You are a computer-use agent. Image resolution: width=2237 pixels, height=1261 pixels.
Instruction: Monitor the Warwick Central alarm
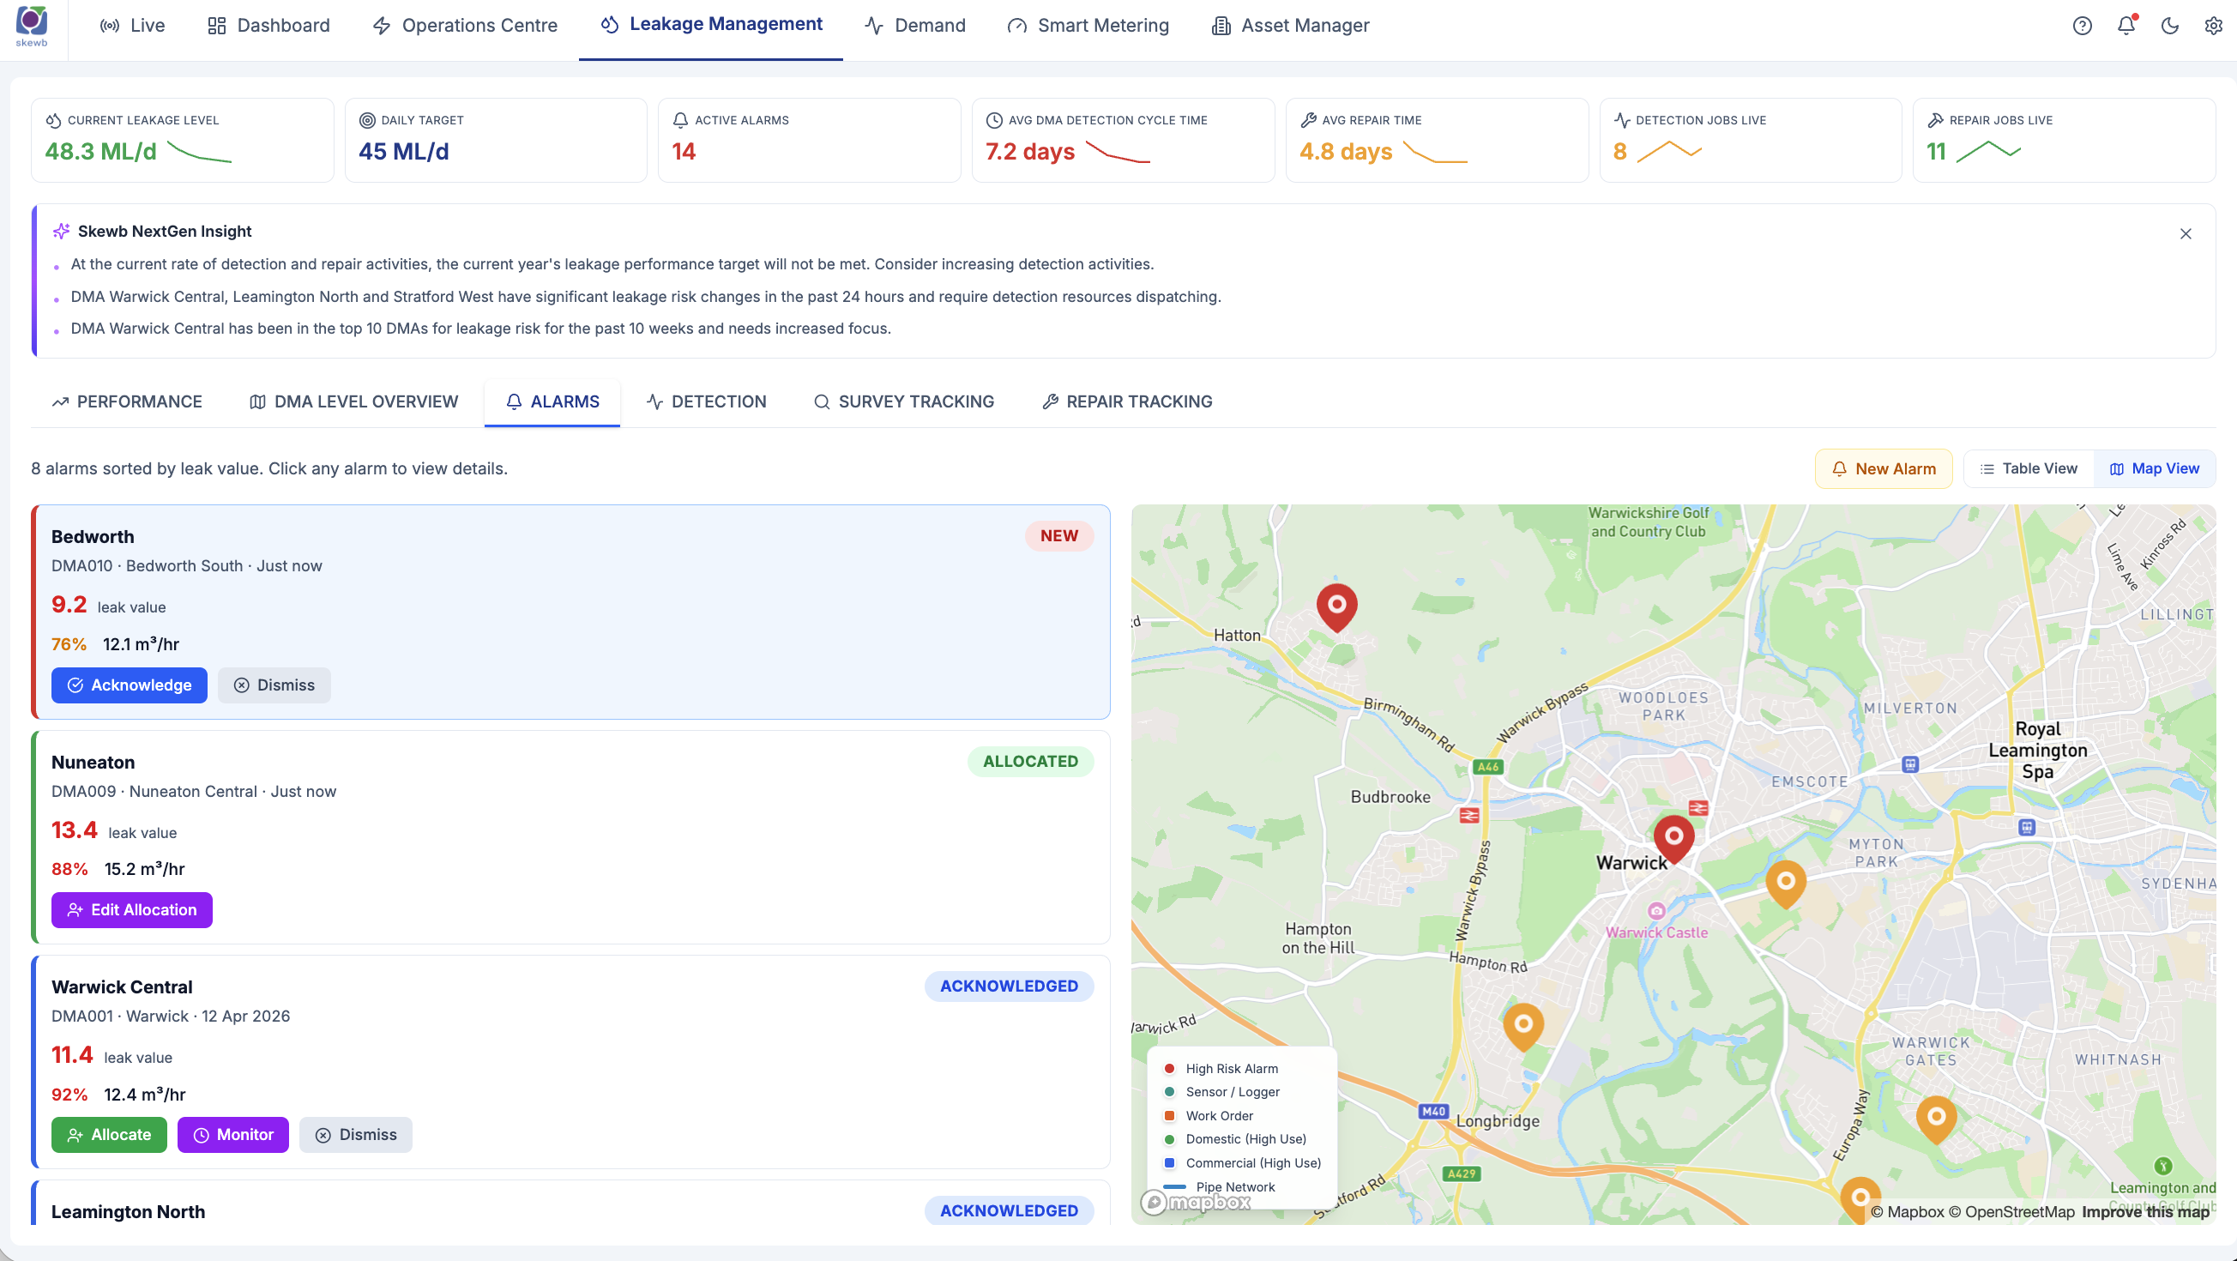coord(232,1135)
